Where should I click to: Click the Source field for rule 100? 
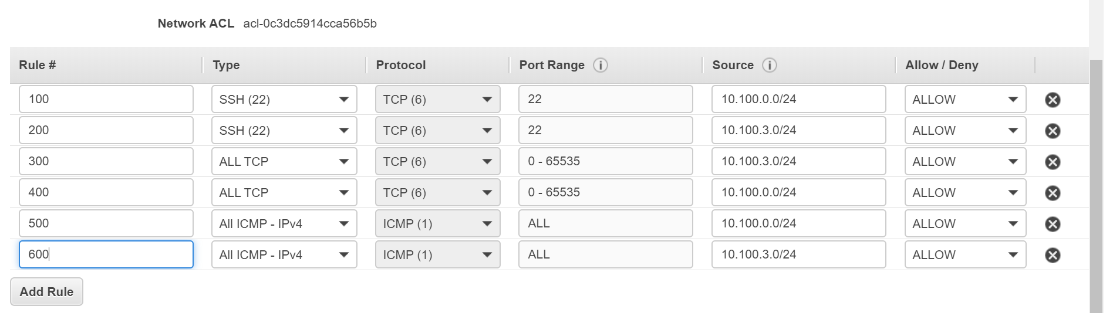coord(798,99)
